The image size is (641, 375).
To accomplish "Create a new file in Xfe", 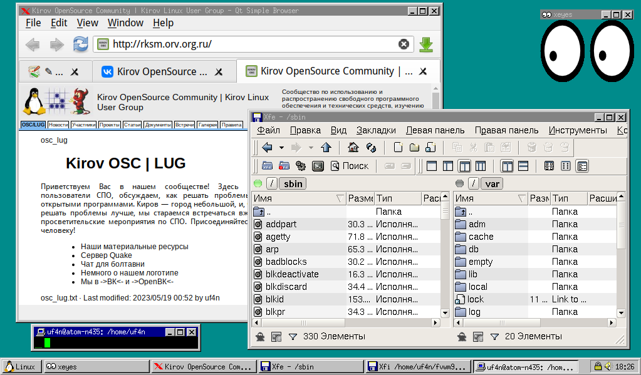I will point(398,148).
